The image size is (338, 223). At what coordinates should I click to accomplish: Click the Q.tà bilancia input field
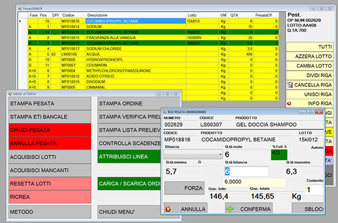pos(246,172)
